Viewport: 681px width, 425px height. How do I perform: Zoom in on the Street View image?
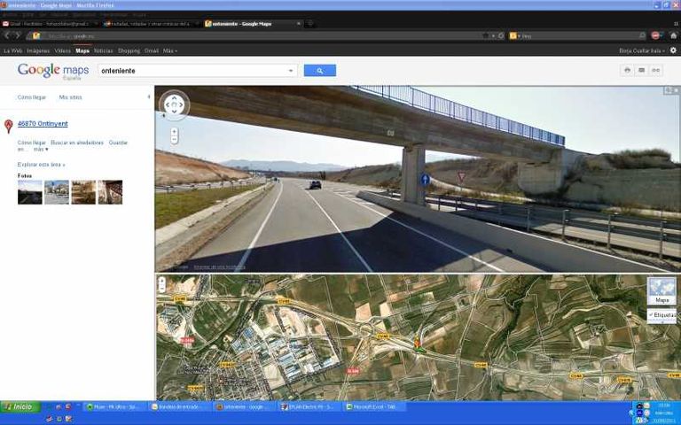point(174,131)
